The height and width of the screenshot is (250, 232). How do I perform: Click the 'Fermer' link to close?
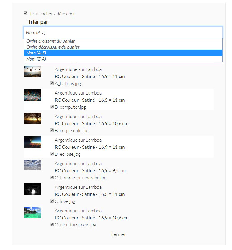[118, 234]
